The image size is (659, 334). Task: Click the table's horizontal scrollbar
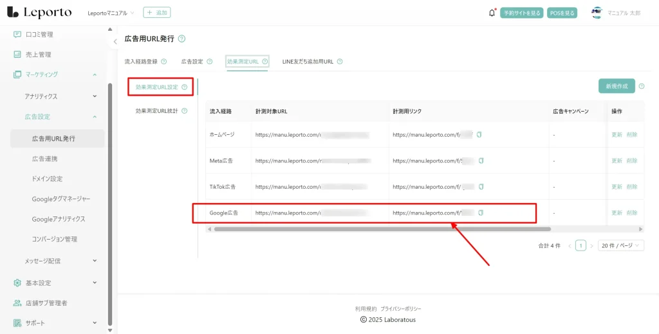tap(382, 229)
